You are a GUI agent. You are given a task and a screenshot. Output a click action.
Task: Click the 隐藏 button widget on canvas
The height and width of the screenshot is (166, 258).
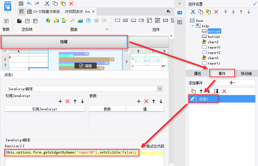tap(64, 42)
